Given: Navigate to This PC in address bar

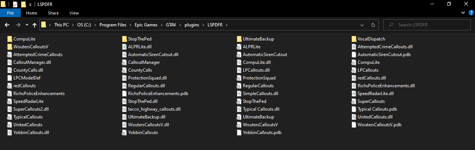Looking at the screenshot, I should 61,25.
